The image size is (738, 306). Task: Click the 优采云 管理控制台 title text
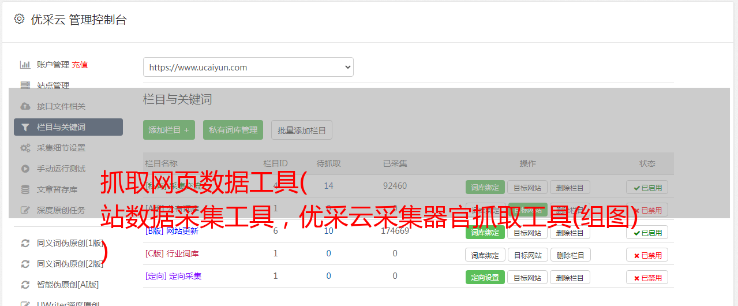[79, 20]
